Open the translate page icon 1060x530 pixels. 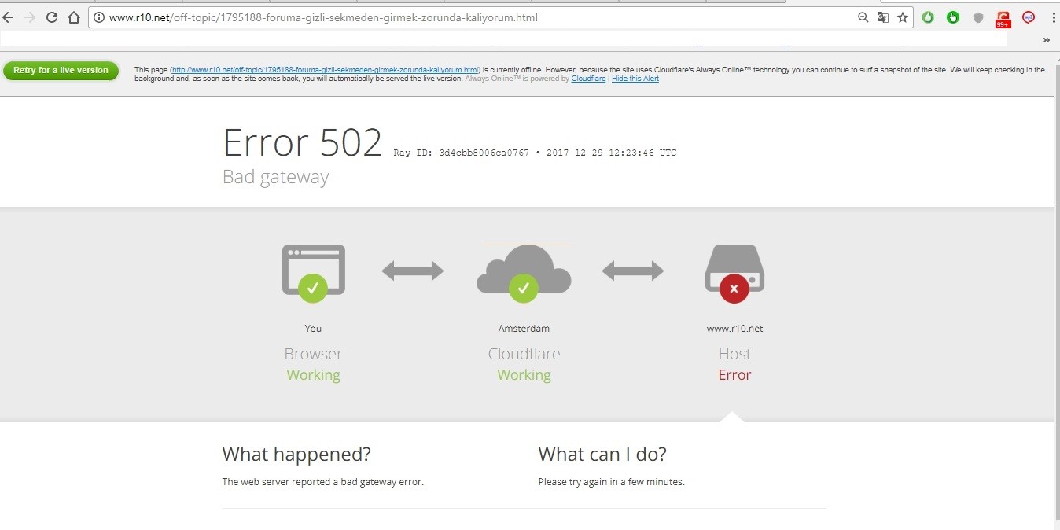(x=883, y=17)
